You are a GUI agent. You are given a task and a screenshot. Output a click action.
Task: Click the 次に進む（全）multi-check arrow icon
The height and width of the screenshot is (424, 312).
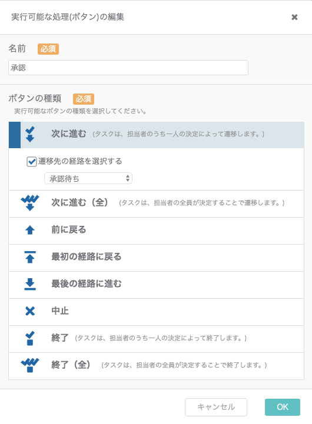point(30,203)
